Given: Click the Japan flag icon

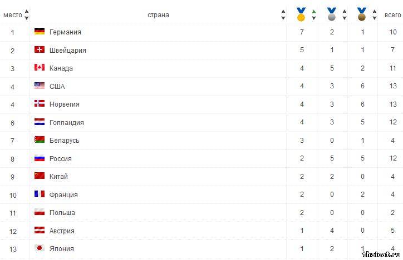Looking at the screenshot, I should coord(39,248).
